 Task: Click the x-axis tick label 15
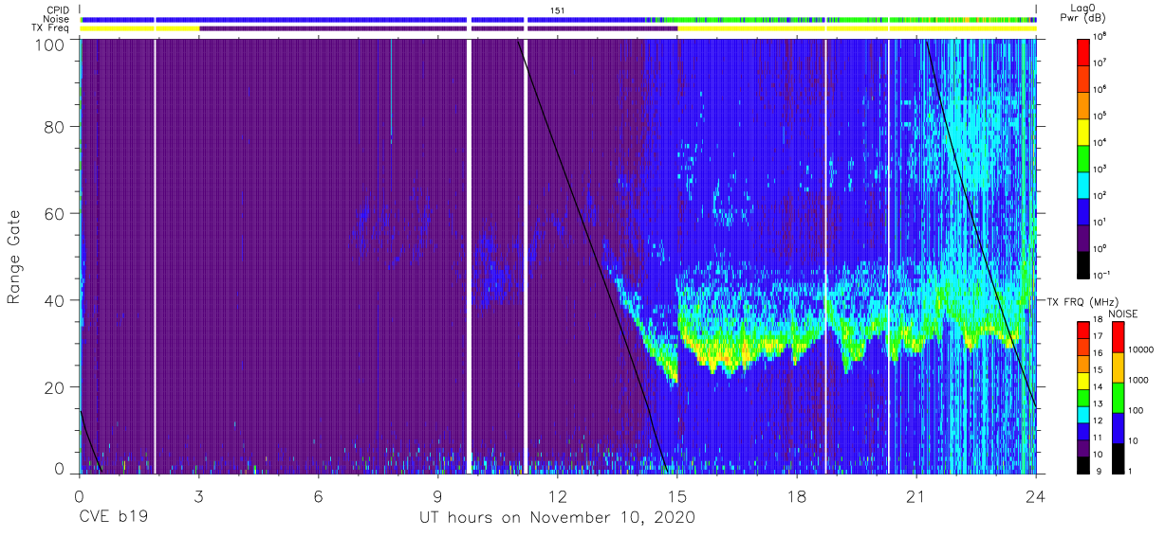coord(677,497)
